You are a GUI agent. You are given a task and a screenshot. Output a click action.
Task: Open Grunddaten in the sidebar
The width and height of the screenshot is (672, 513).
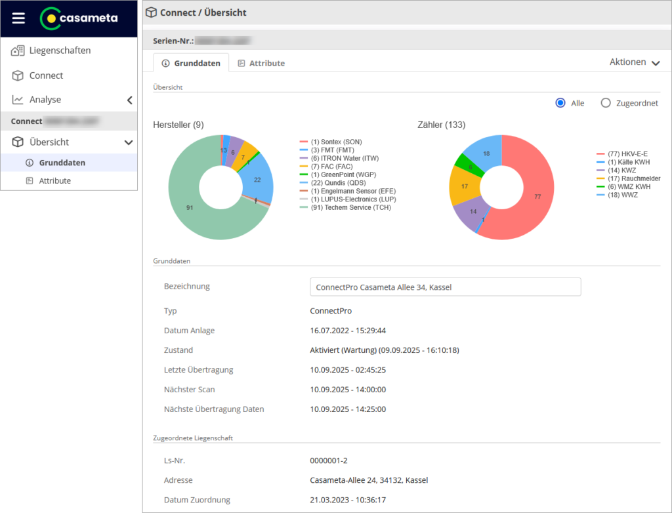pos(62,163)
